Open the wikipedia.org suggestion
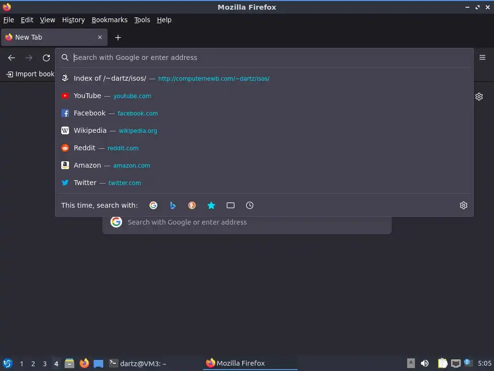 click(264, 130)
